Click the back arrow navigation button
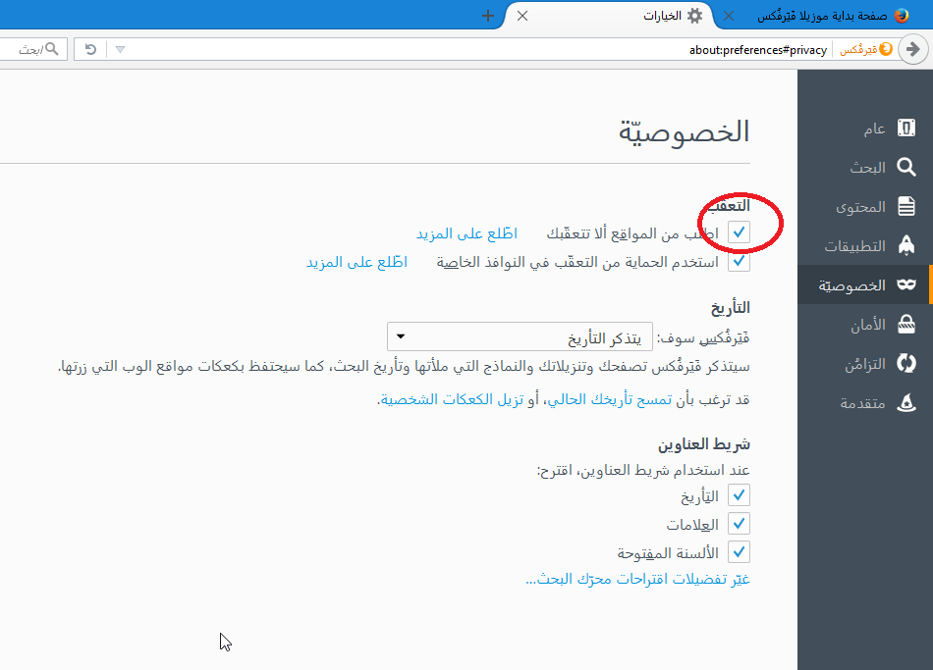The image size is (933, 670). tap(912, 49)
